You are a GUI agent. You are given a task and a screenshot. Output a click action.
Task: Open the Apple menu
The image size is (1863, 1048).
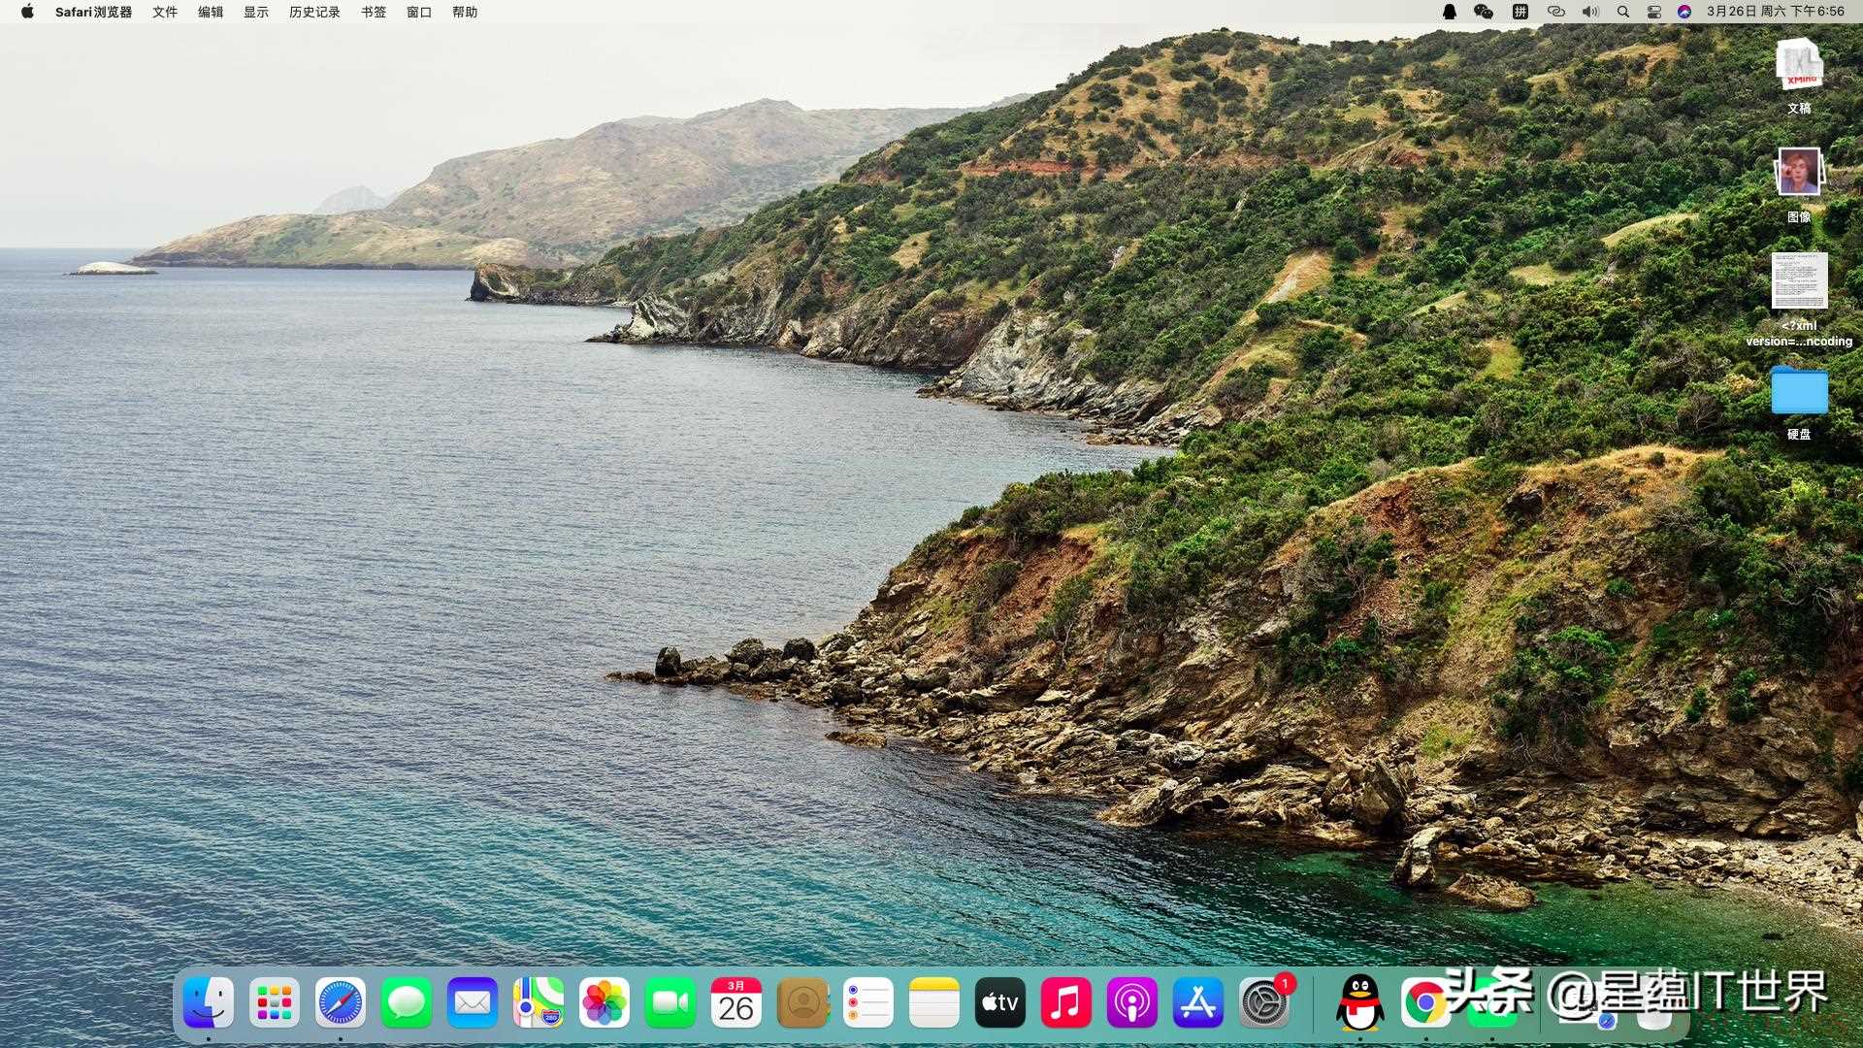pyautogui.click(x=27, y=12)
